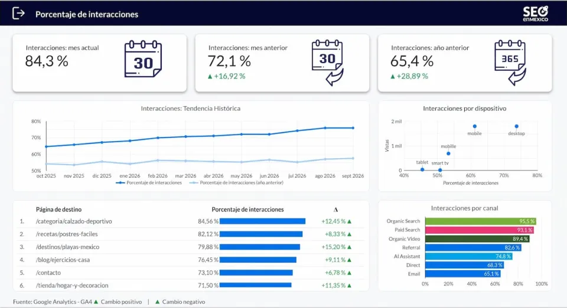This screenshot has height=308, width=567.
Task: Click Interacciones por canal chart title
Action: tap(465, 208)
